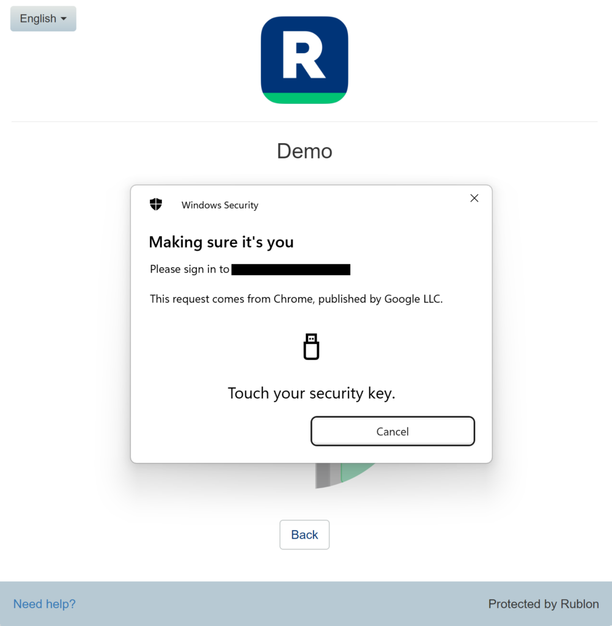This screenshot has height=626, width=612.
Task: Expand the language selector at top left
Action: [43, 18]
